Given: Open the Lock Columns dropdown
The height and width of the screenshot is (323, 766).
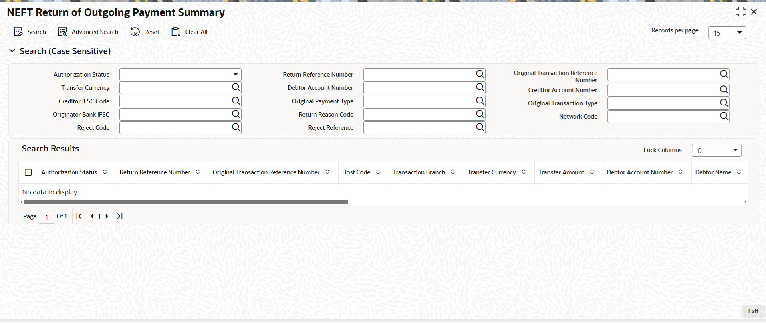Looking at the screenshot, I should (x=716, y=150).
